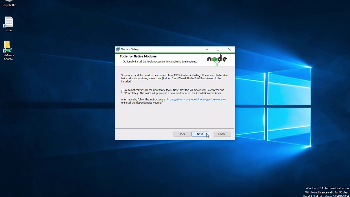Click the Cancel button

pyautogui.click(x=222, y=134)
